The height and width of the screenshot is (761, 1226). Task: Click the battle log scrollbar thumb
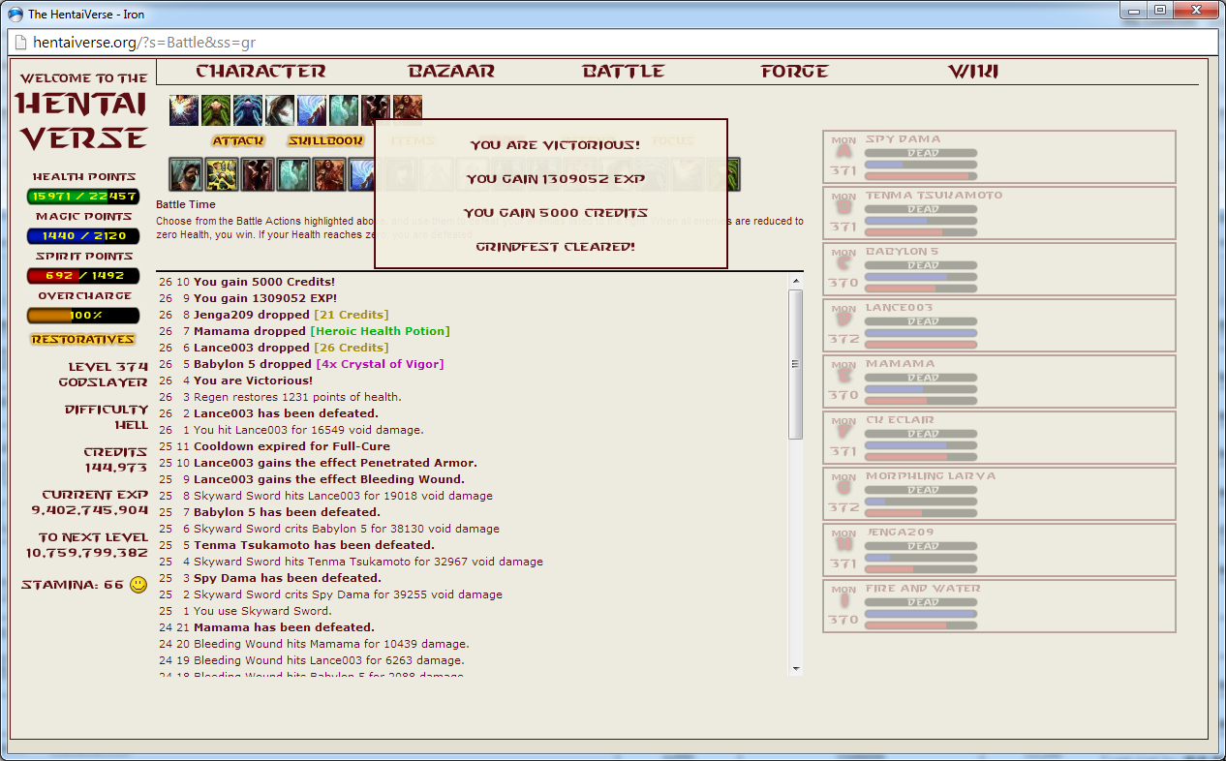tap(796, 364)
